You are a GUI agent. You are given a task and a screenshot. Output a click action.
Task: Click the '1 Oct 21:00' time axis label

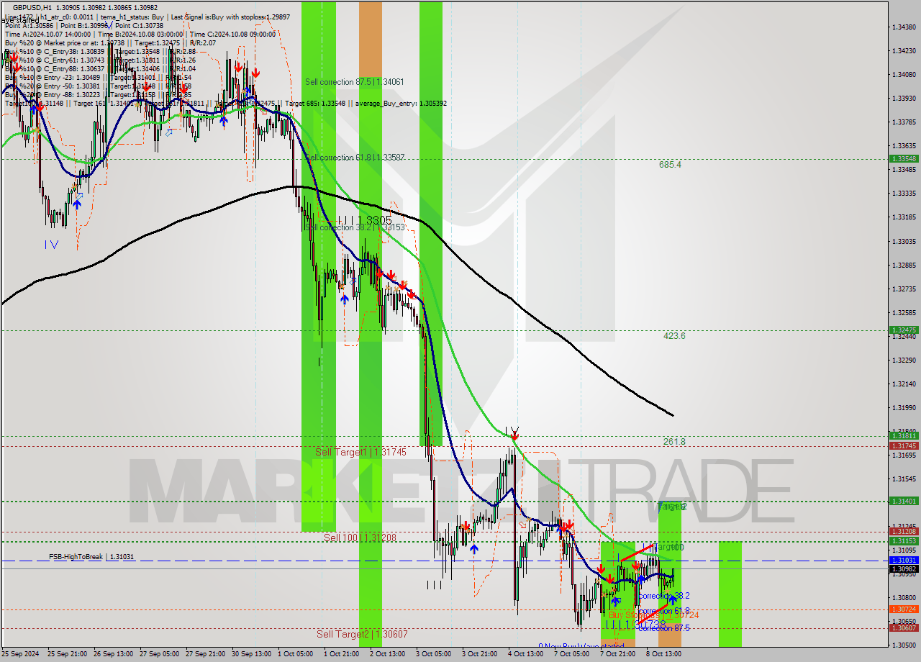[342, 654]
